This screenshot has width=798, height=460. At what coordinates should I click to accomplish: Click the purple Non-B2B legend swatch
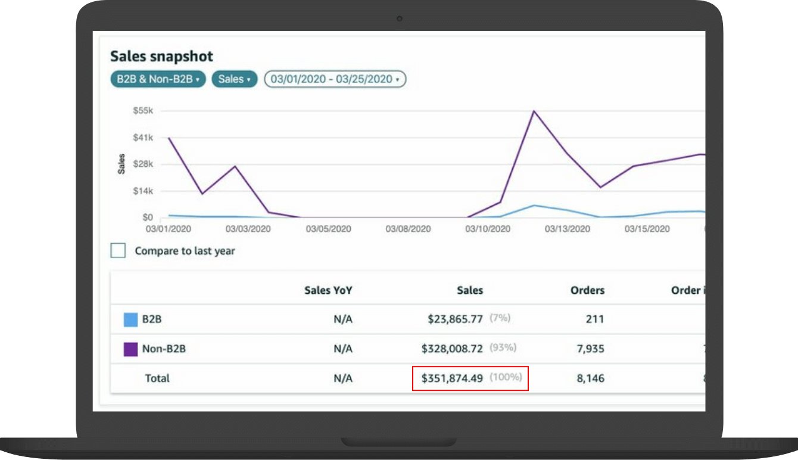[131, 349]
